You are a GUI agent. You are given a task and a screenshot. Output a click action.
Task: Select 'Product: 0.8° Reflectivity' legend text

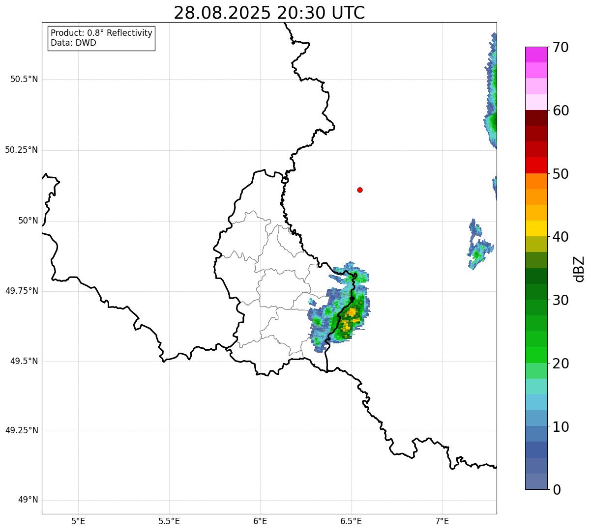(x=102, y=33)
